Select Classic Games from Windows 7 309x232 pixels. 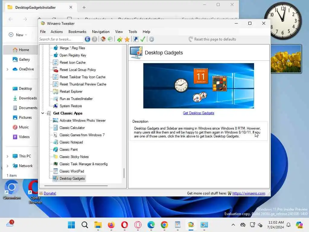coord(82,135)
